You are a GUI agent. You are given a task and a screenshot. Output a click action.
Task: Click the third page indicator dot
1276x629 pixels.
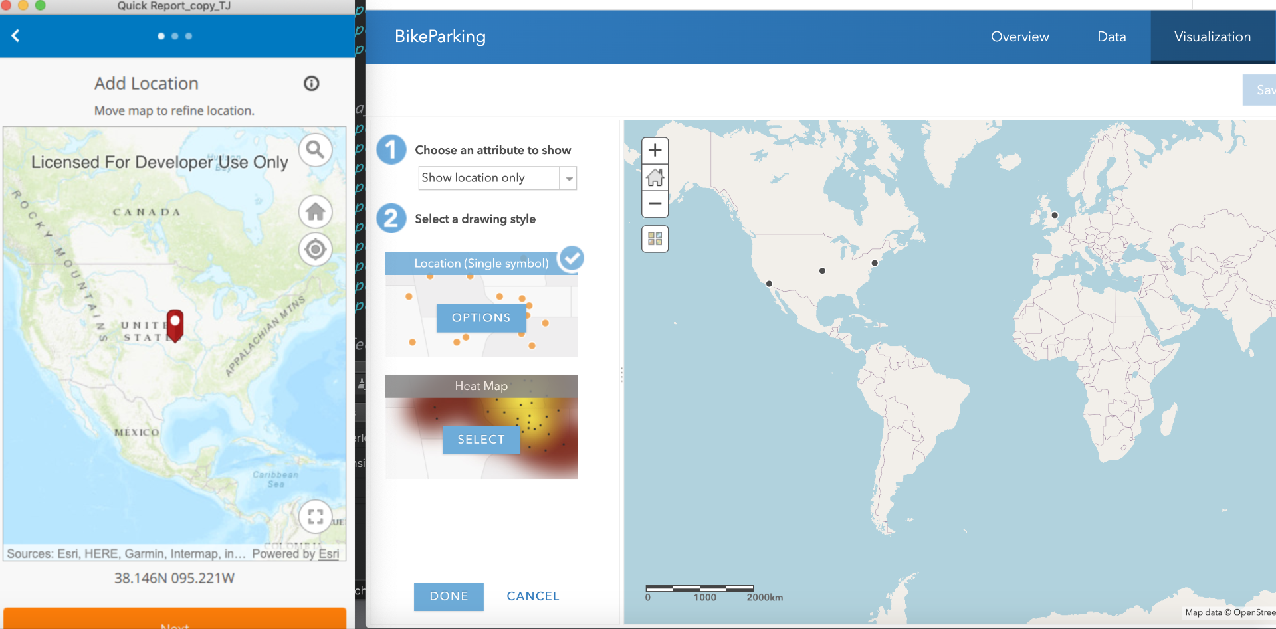(189, 36)
